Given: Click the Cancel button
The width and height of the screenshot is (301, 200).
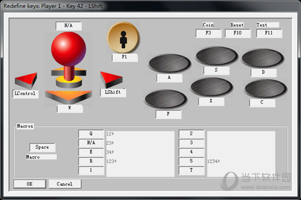Looking at the screenshot, I should 65,184.
